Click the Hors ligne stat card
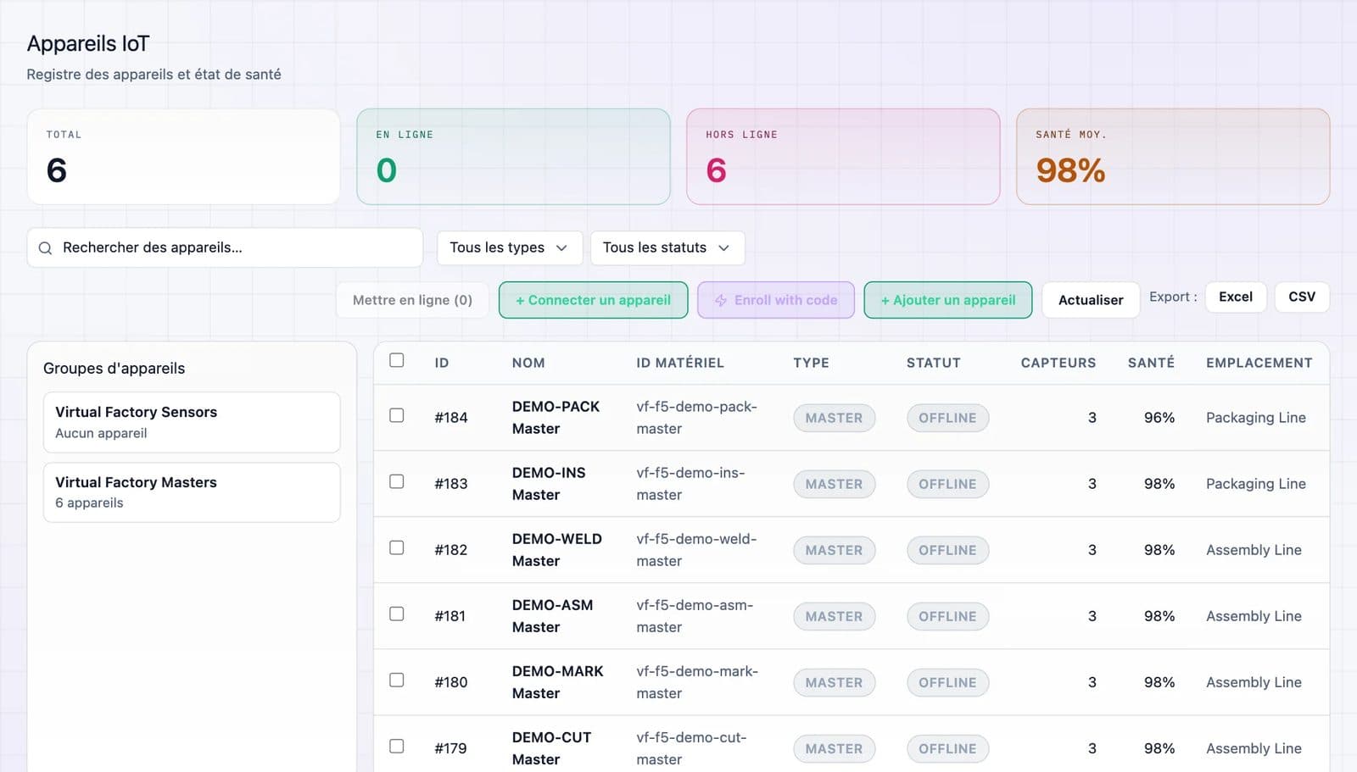The height and width of the screenshot is (772, 1357). coord(843,157)
